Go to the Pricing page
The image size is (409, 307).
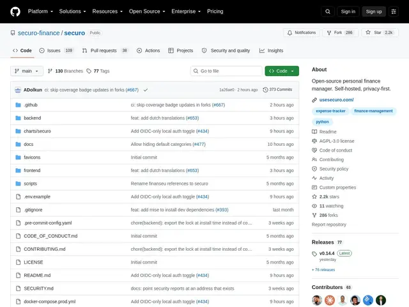215,12
